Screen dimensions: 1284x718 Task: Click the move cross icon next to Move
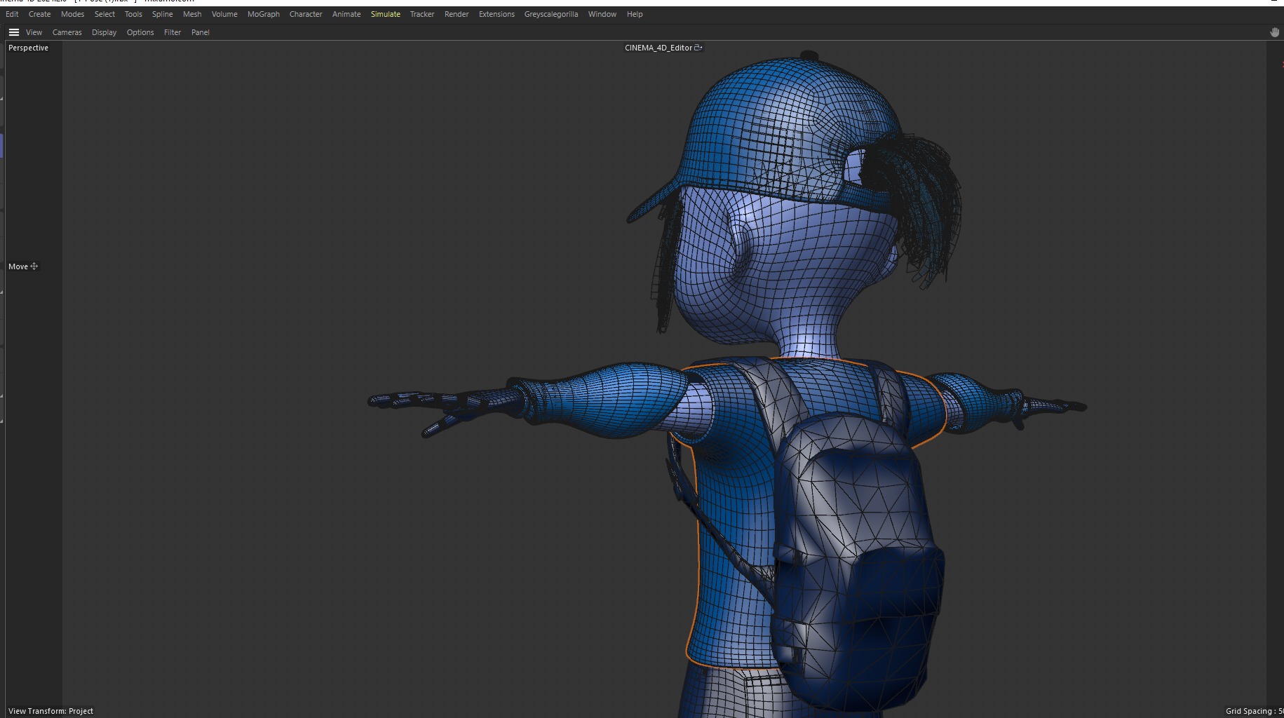point(34,266)
